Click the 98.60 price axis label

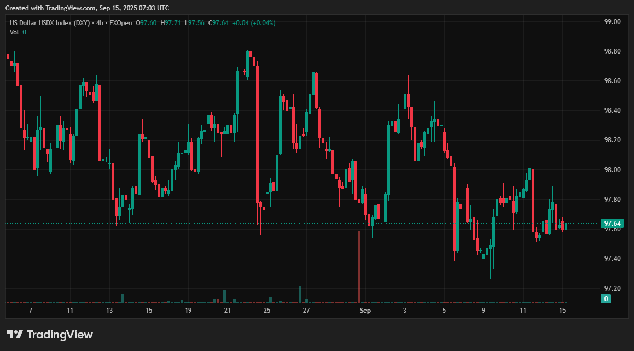click(x=612, y=81)
